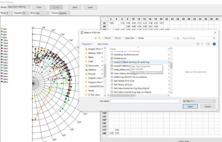Open Documents in navigation pane
The height and width of the screenshot is (142, 222).
94,66
